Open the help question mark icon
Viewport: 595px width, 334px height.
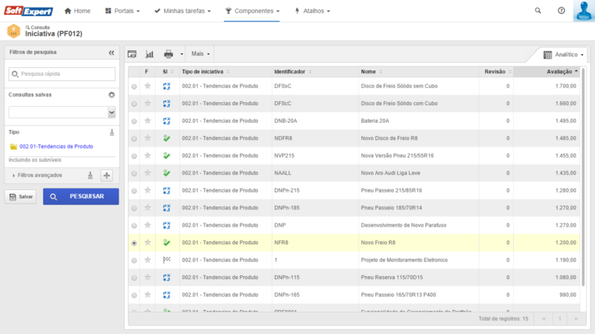(561, 11)
